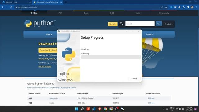Click the Setup Progress bar in installer

coord(111,57)
